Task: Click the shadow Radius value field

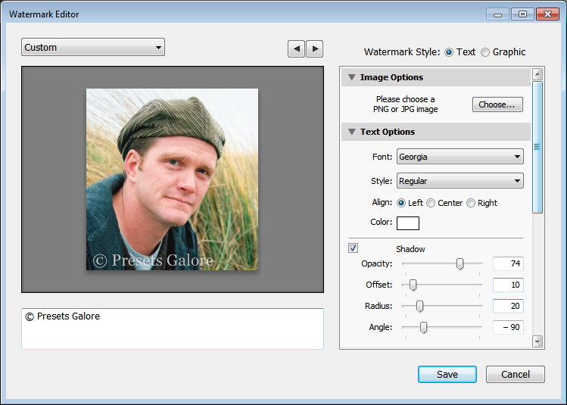Action: (x=507, y=306)
